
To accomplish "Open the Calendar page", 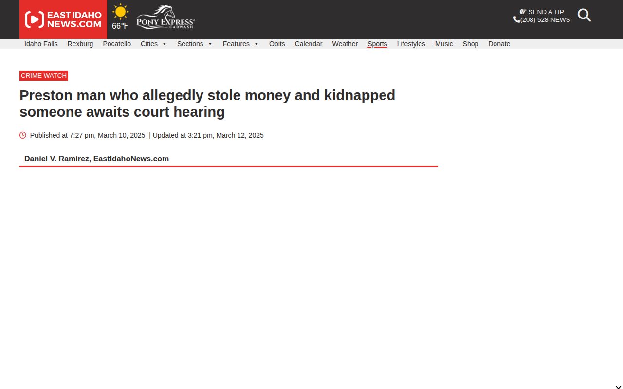I will [x=309, y=44].
